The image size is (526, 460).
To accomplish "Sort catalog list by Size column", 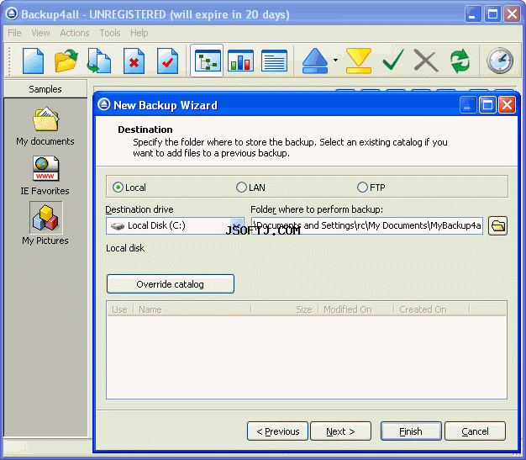I will pyautogui.click(x=284, y=309).
